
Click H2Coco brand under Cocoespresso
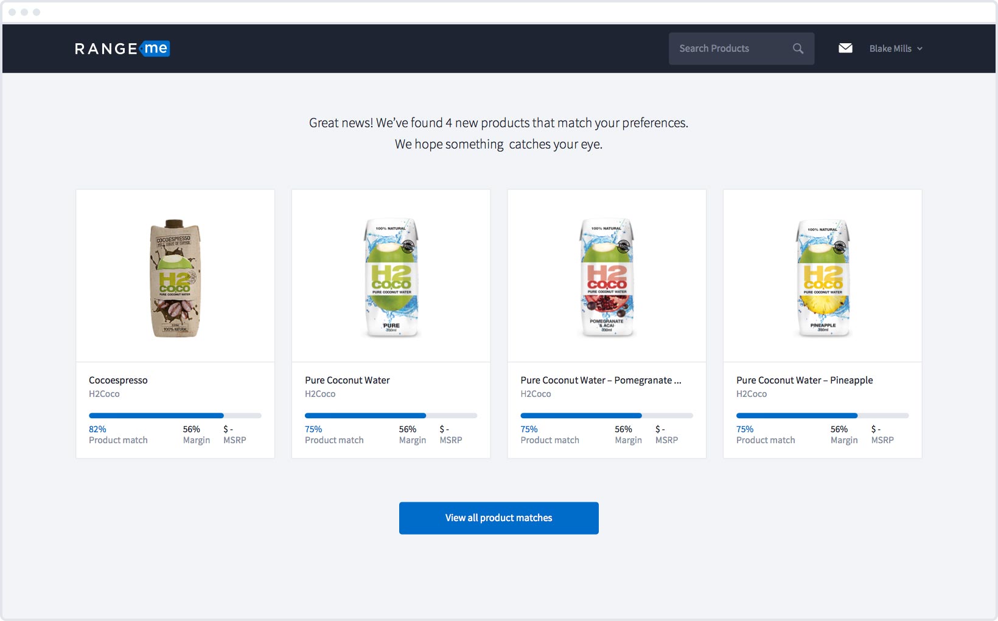(104, 394)
